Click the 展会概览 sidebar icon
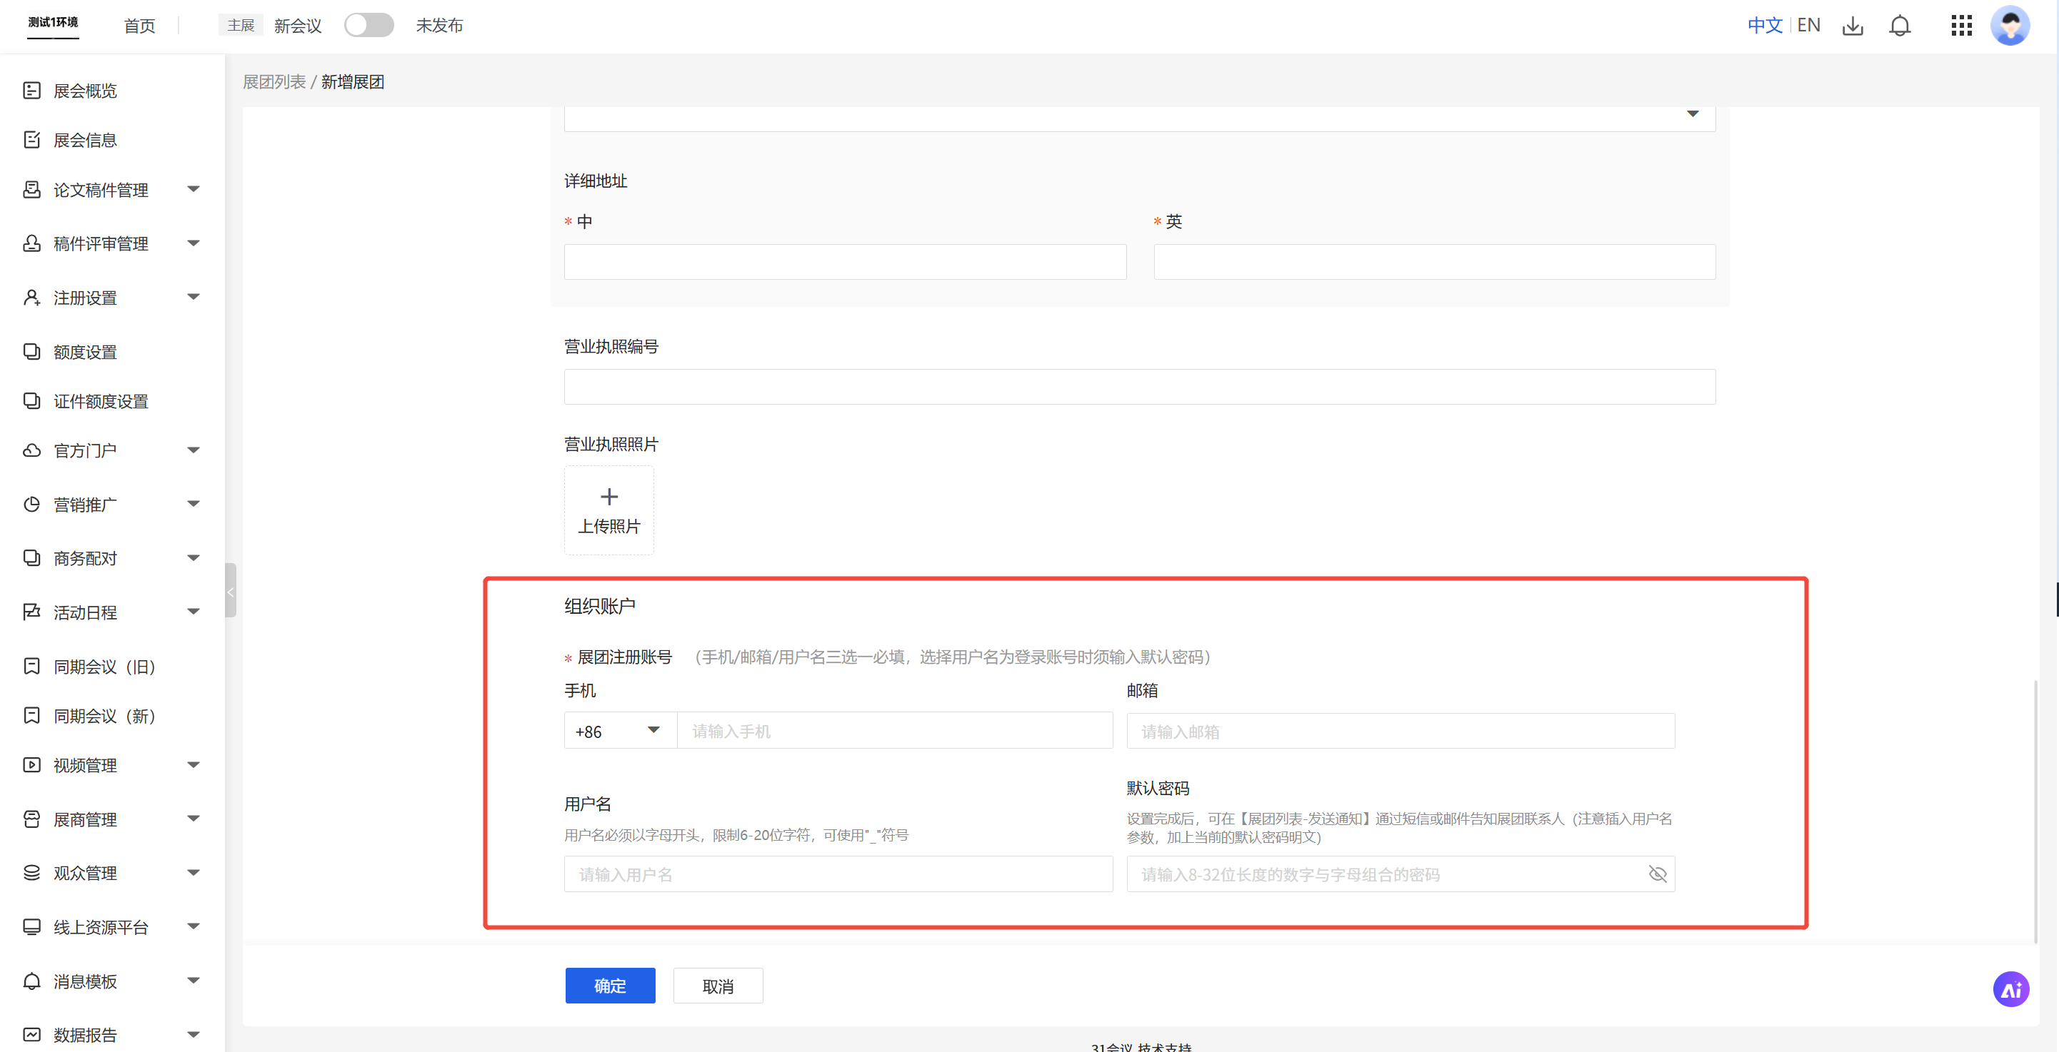2059x1052 pixels. 32,90
